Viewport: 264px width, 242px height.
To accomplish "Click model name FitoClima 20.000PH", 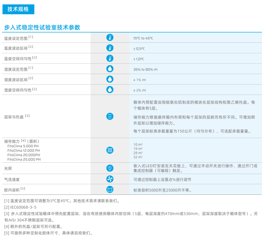I will click(24, 155).
